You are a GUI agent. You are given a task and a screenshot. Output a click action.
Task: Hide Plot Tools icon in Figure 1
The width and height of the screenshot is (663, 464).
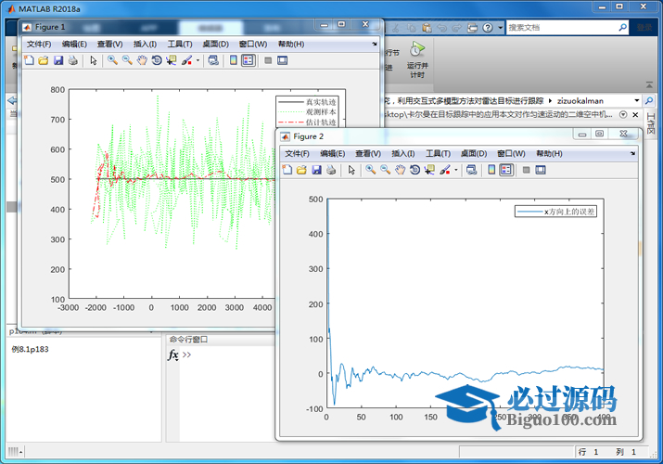coord(268,60)
